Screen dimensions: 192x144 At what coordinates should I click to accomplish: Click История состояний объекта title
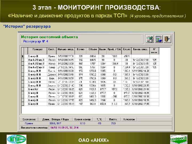50,37
